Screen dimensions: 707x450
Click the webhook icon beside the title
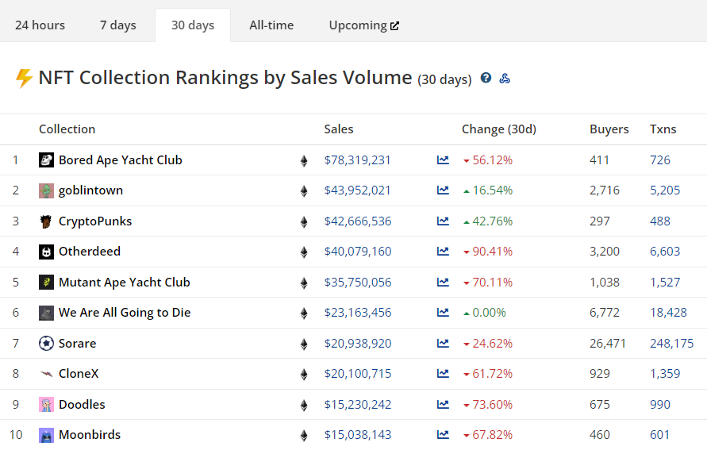(505, 78)
